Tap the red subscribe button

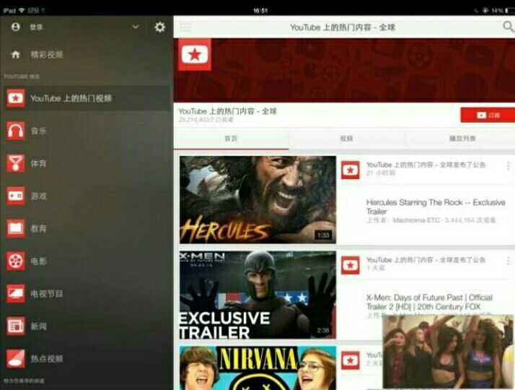pos(488,115)
